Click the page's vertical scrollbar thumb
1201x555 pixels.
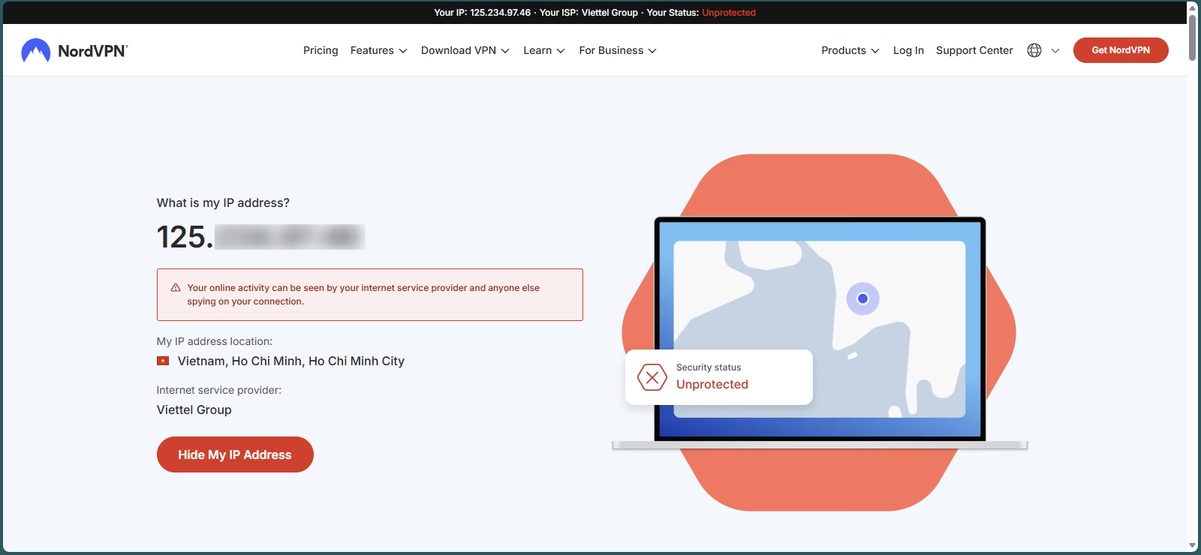coord(1193,37)
